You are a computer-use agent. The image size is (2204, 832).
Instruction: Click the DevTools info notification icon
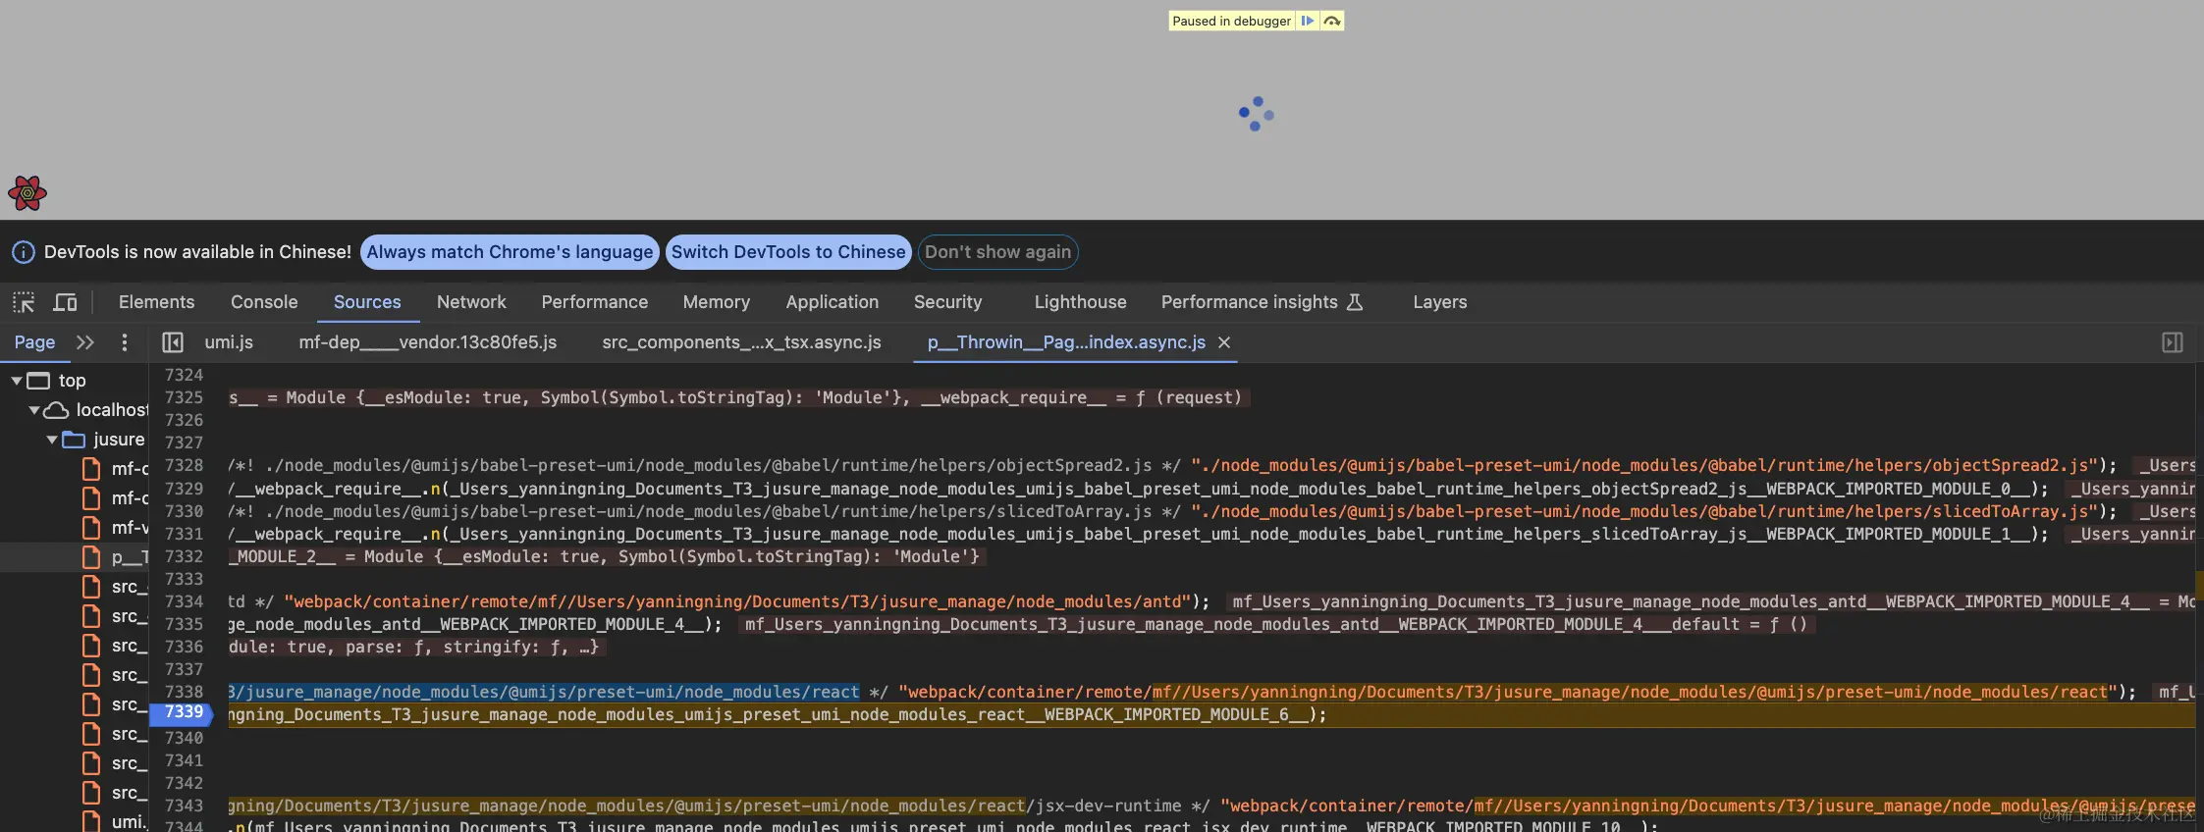(x=24, y=252)
